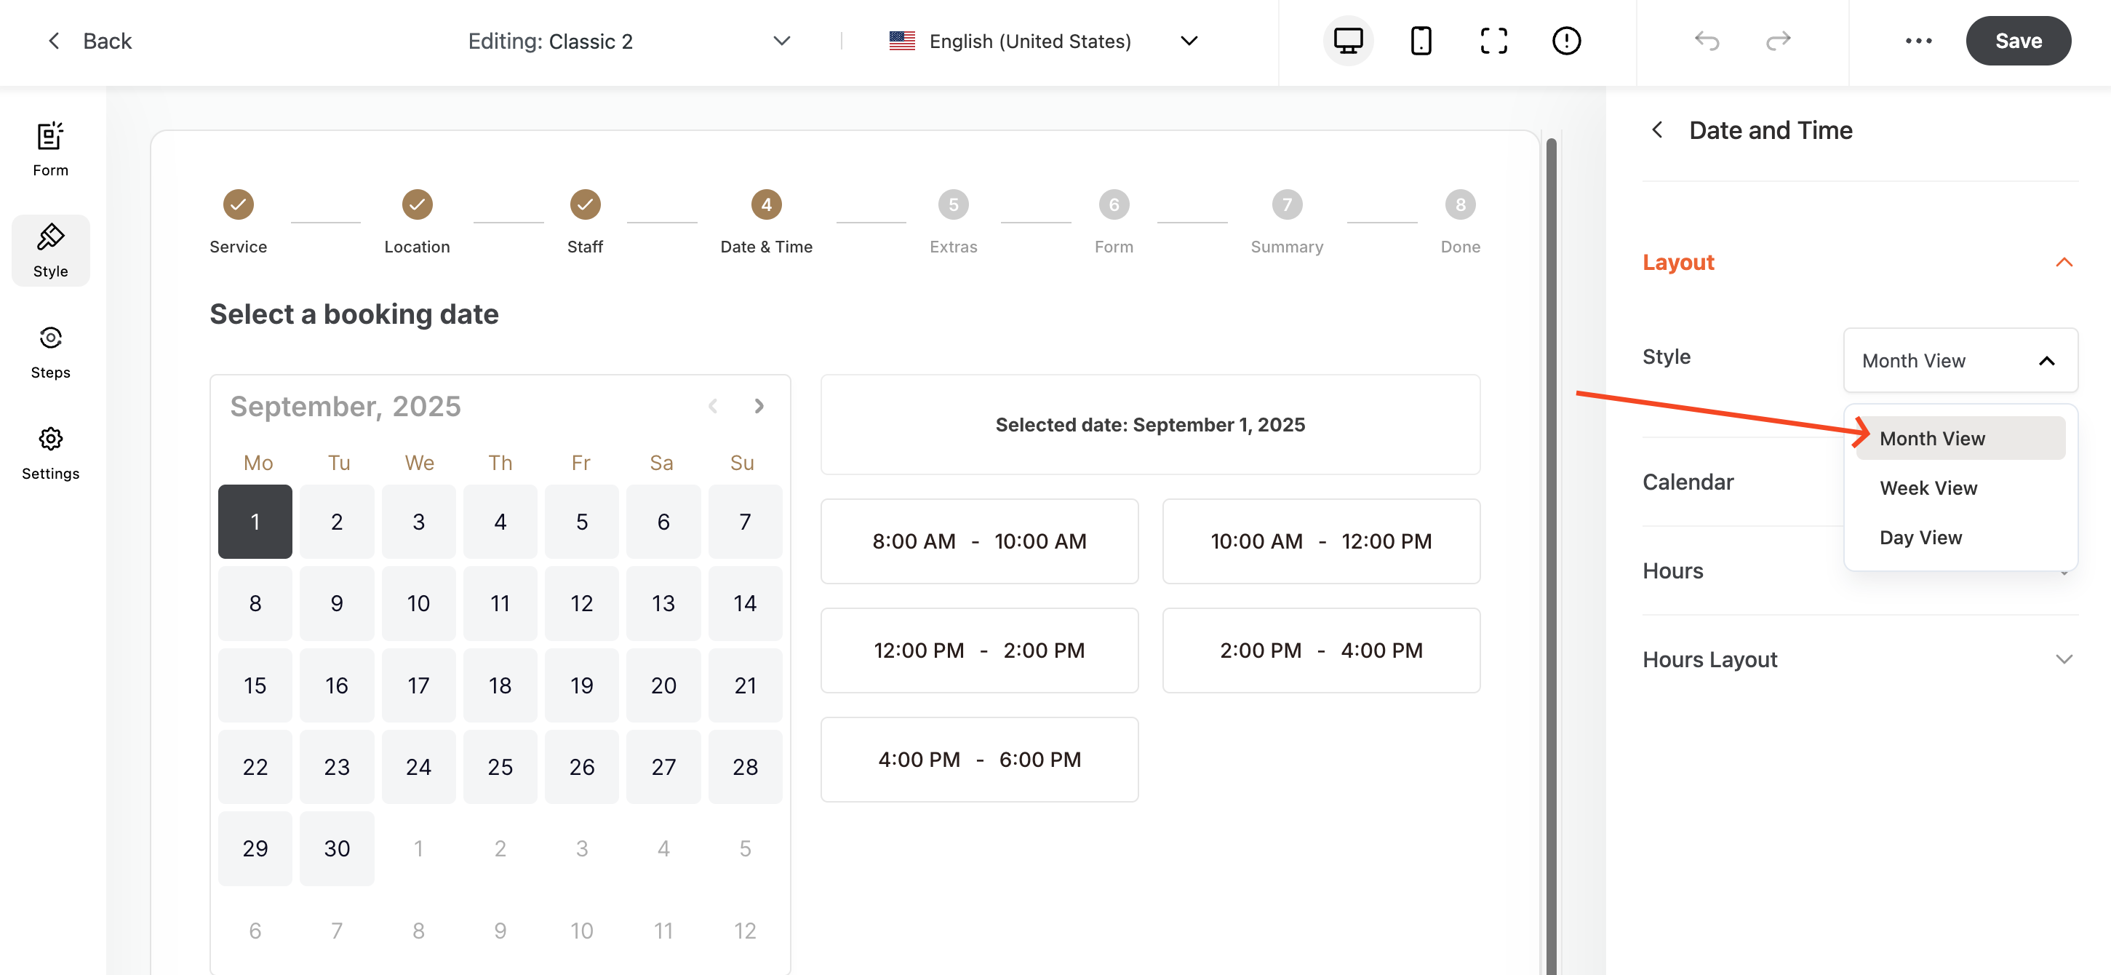Click the Date & Time step 4 circle
Image resolution: width=2111 pixels, height=975 pixels.
click(766, 204)
